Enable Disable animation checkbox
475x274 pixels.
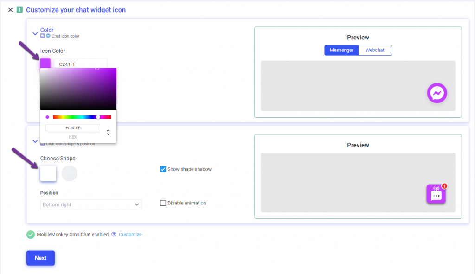click(163, 203)
